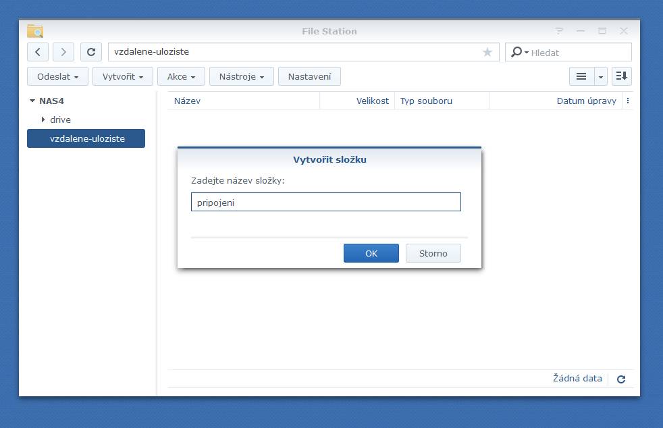The height and width of the screenshot is (428, 663).
Task: Open the sort order icon
Action: point(621,76)
